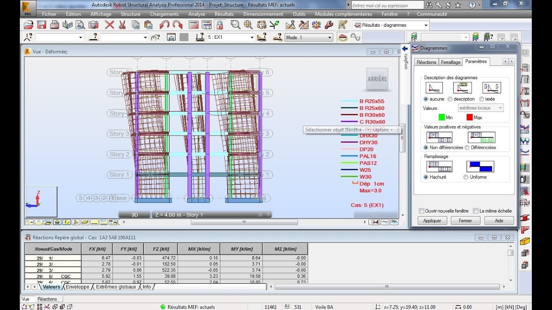Open the 'extrêmes locaux' Valeurs dropdown
552x310 pixels.
click(480, 108)
